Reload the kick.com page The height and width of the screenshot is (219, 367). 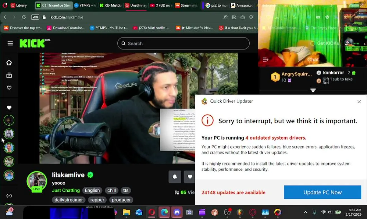point(23,17)
